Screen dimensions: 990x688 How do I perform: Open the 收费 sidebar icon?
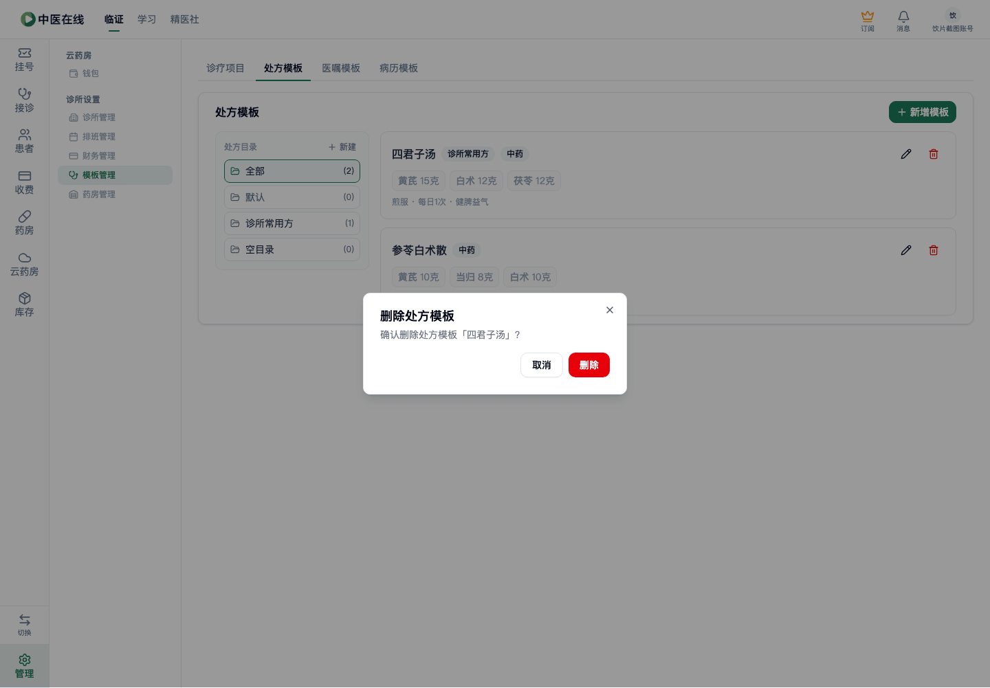tap(25, 182)
